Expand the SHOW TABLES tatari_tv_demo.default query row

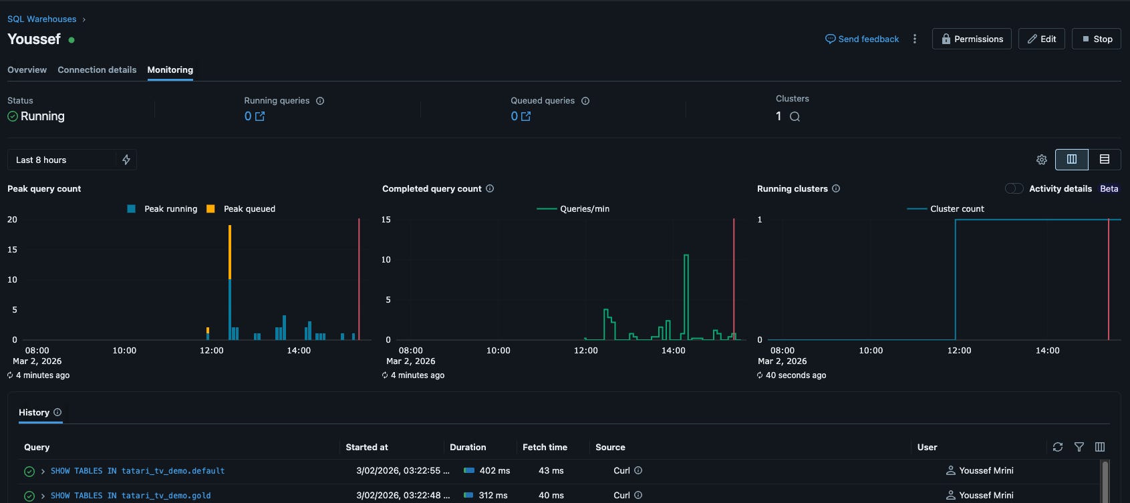tap(43, 472)
